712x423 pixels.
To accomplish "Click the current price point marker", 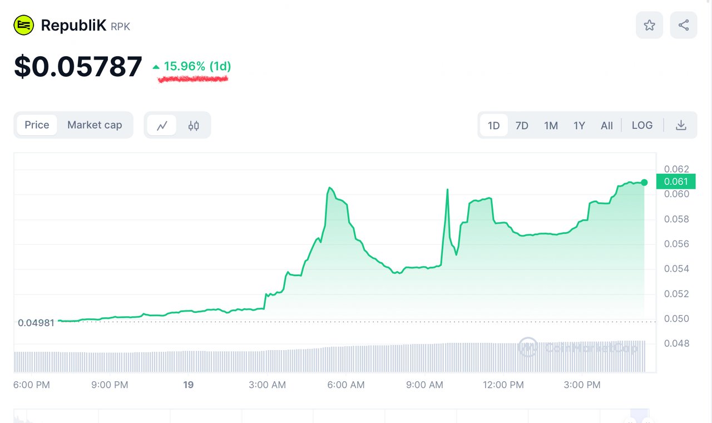I will click(644, 183).
